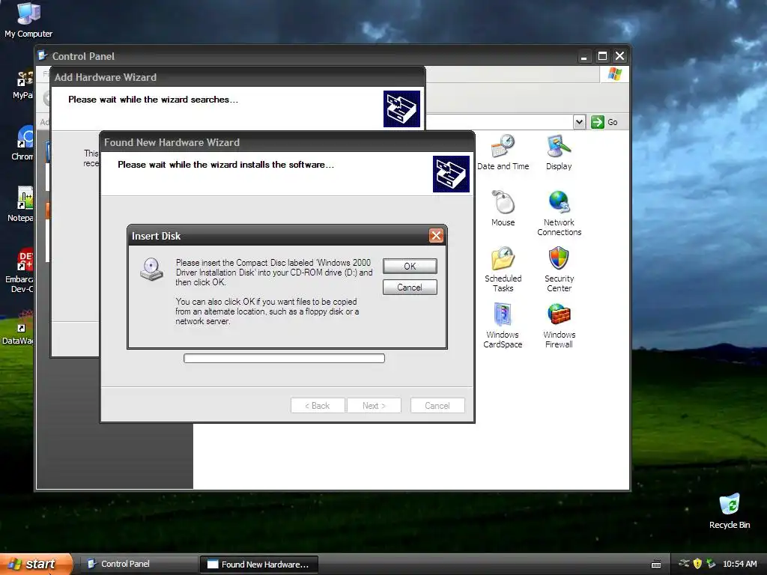
Task: Close the Control Panel window
Action: click(x=619, y=56)
